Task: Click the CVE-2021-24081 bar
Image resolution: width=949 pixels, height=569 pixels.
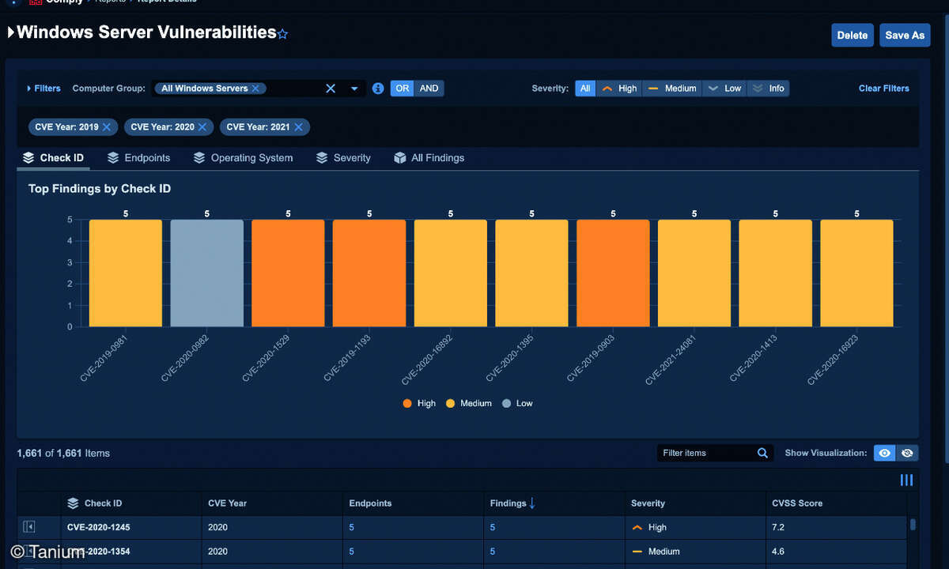Action: coord(694,273)
